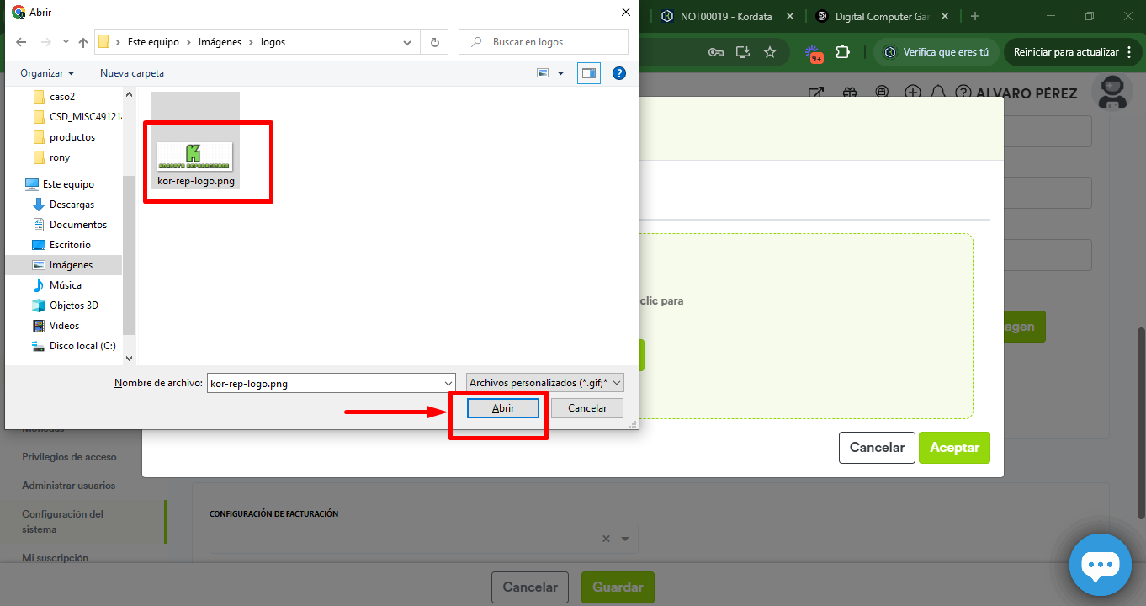Click Cancelar in the file dialog
Screen dimensions: 1146x606
tap(587, 408)
